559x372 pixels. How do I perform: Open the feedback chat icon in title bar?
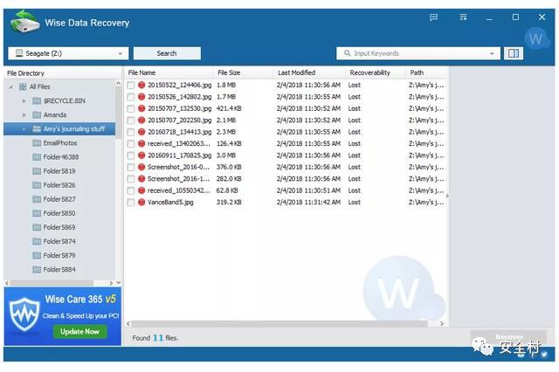coord(433,17)
